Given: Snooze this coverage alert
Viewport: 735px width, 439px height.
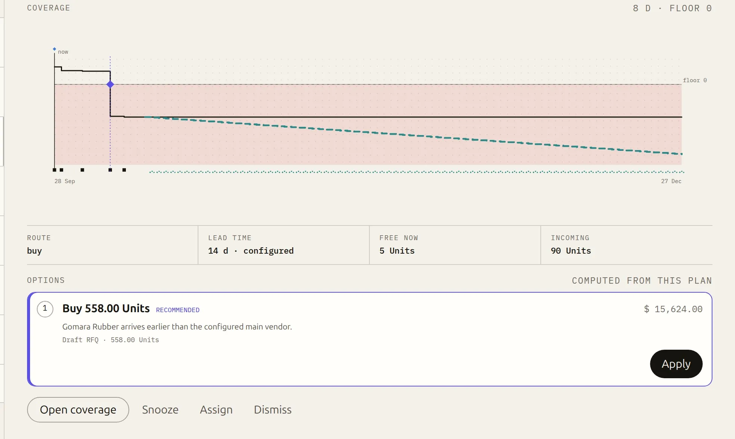Looking at the screenshot, I should coord(160,410).
